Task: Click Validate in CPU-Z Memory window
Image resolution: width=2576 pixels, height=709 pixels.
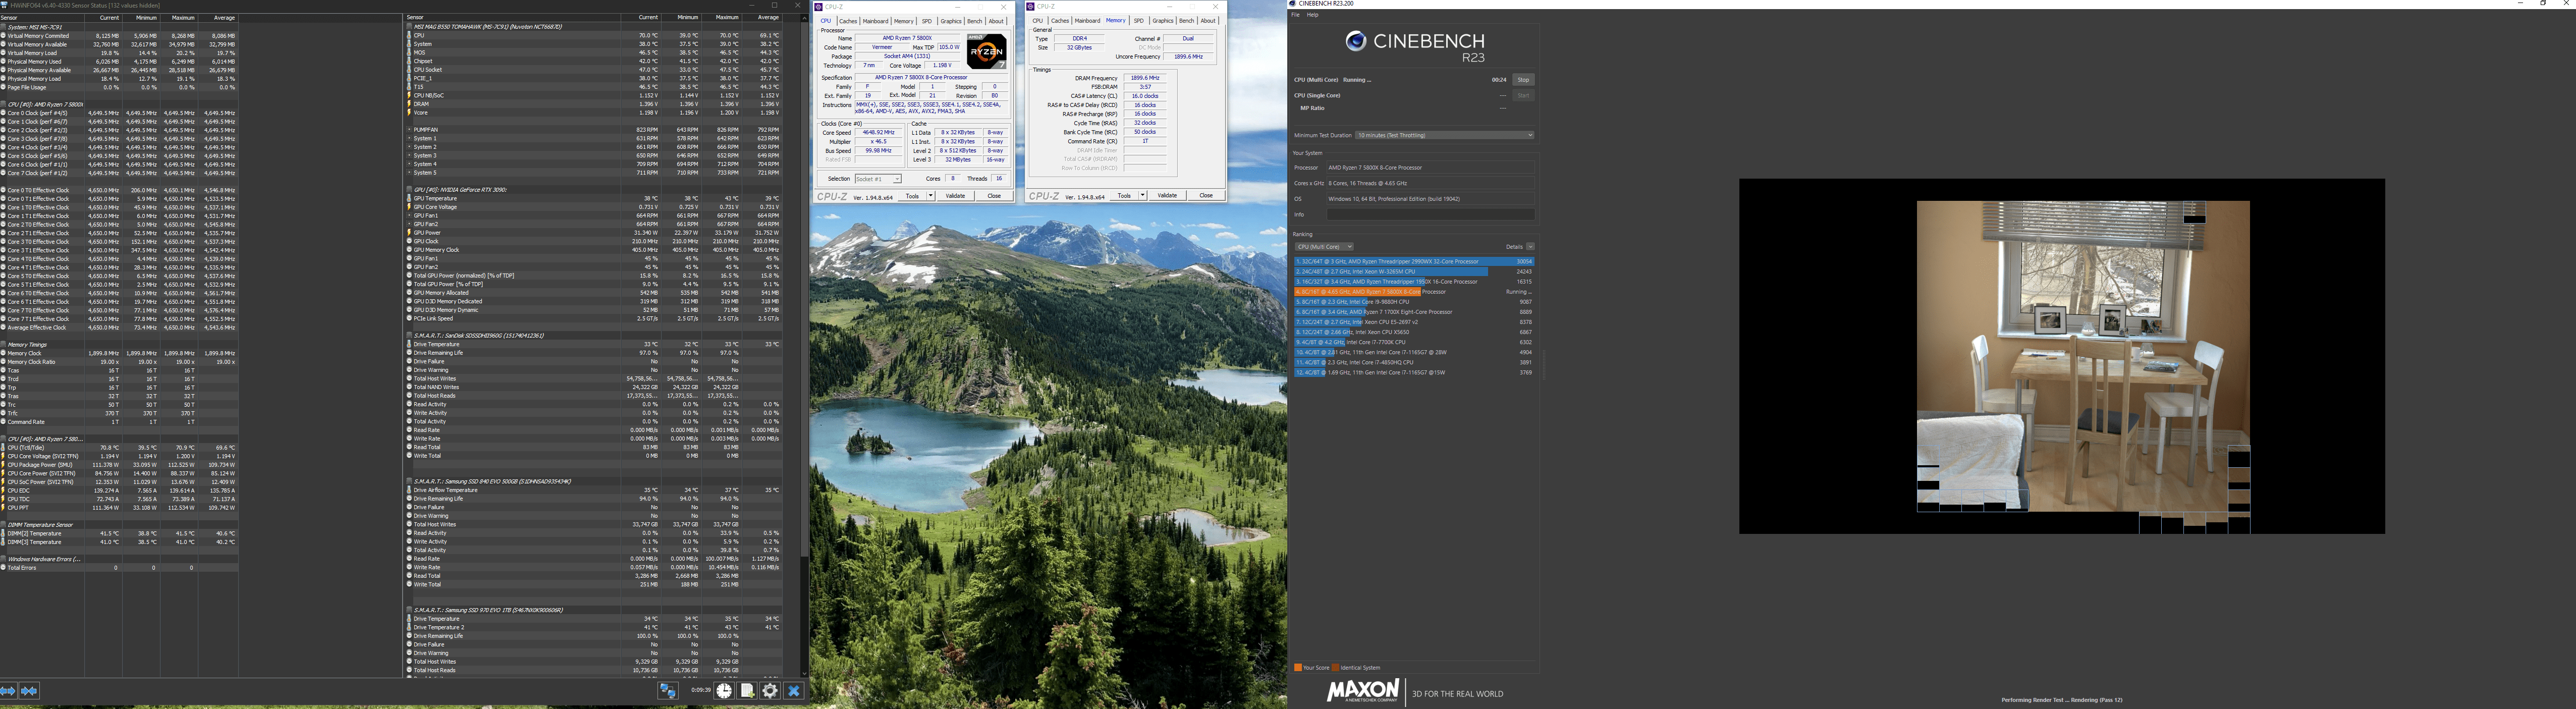Action: [1168, 196]
